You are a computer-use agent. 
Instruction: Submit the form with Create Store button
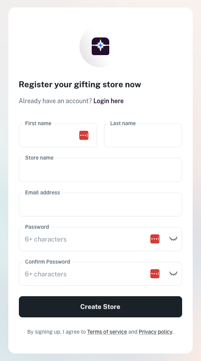pyautogui.click(x=100, y=307)
